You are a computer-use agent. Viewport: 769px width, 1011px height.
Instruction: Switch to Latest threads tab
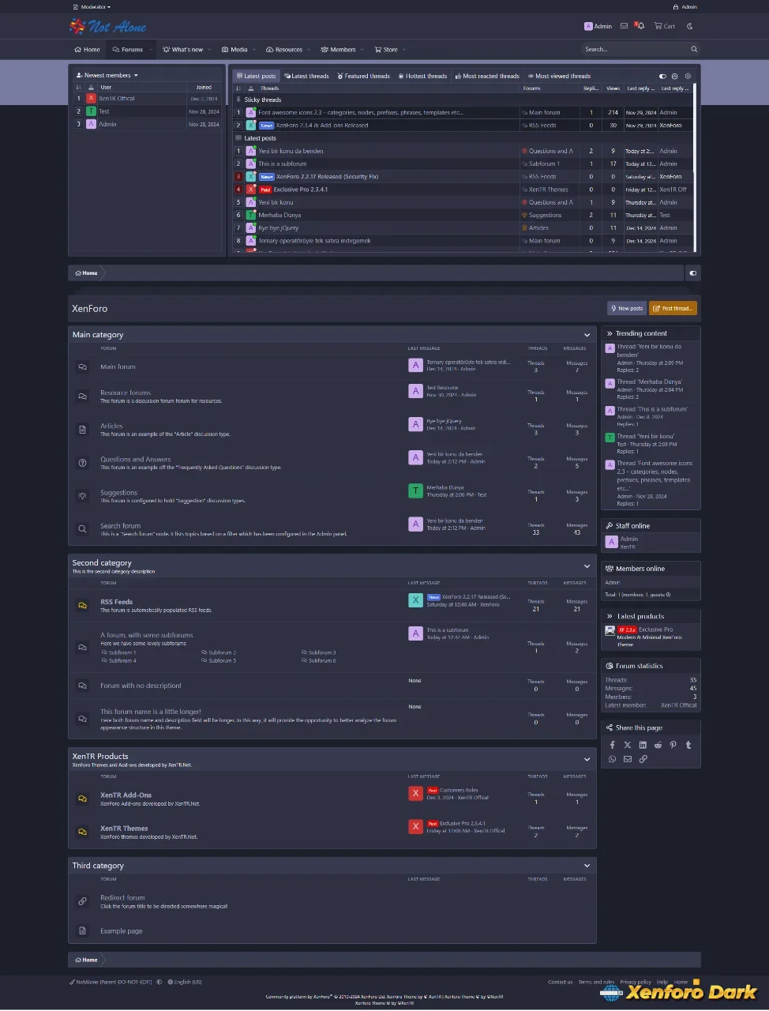[306, 76]
